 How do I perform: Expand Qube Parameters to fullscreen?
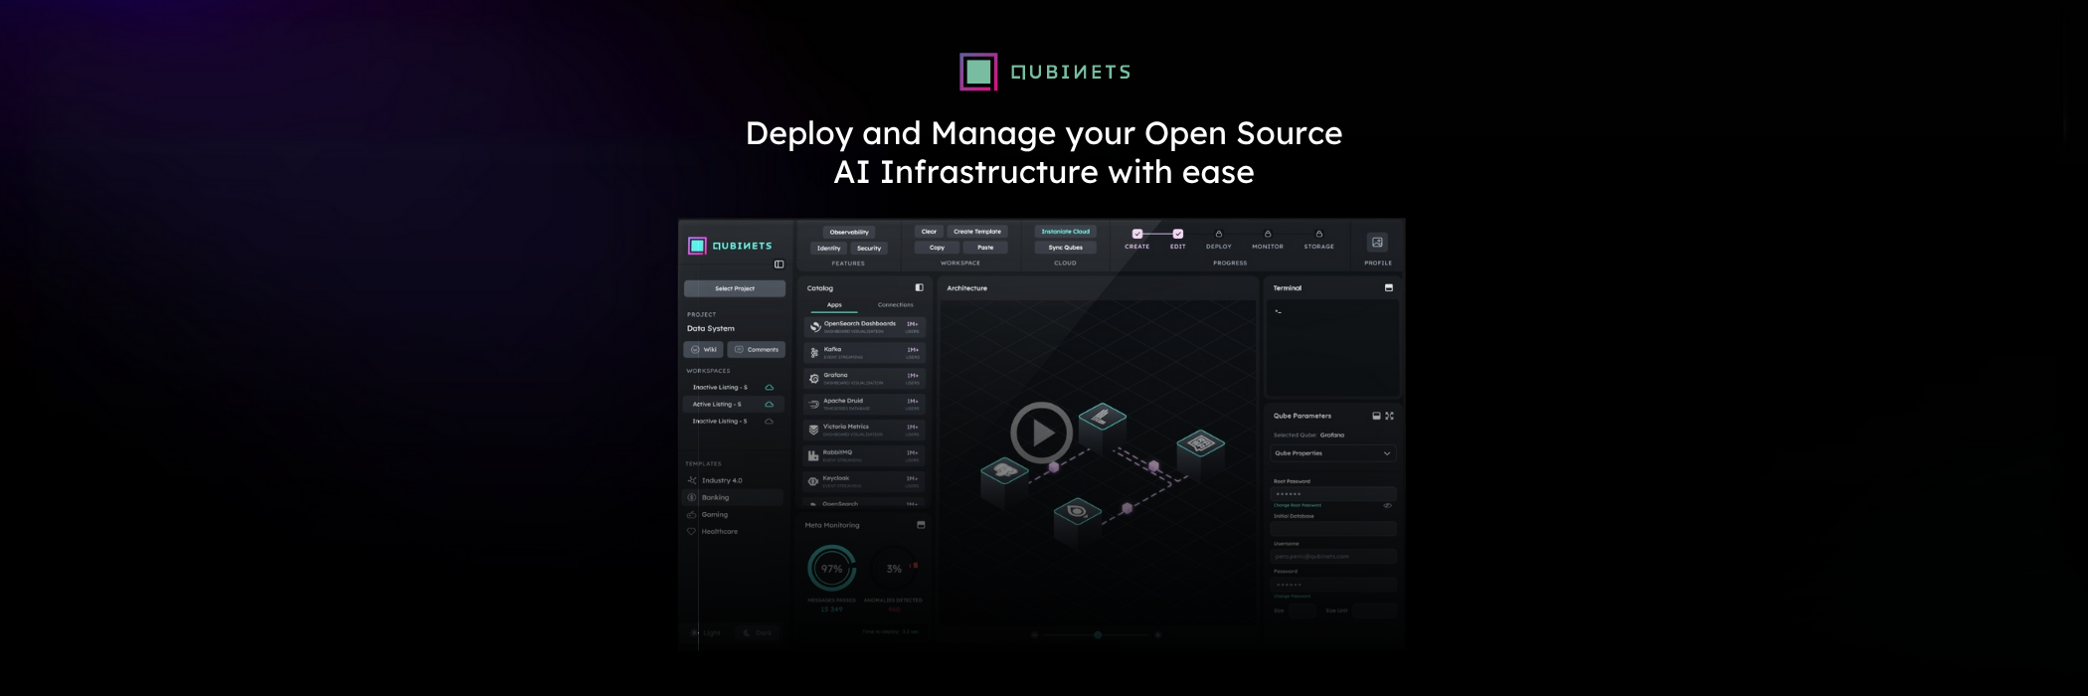[x=1389, y=416]
